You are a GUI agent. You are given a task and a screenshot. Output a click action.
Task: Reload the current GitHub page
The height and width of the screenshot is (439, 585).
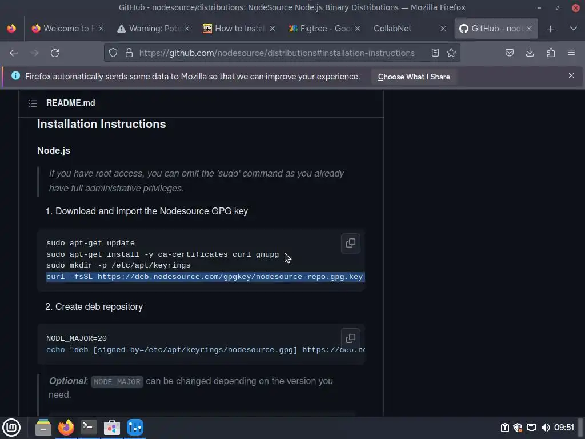pos(55,53)
